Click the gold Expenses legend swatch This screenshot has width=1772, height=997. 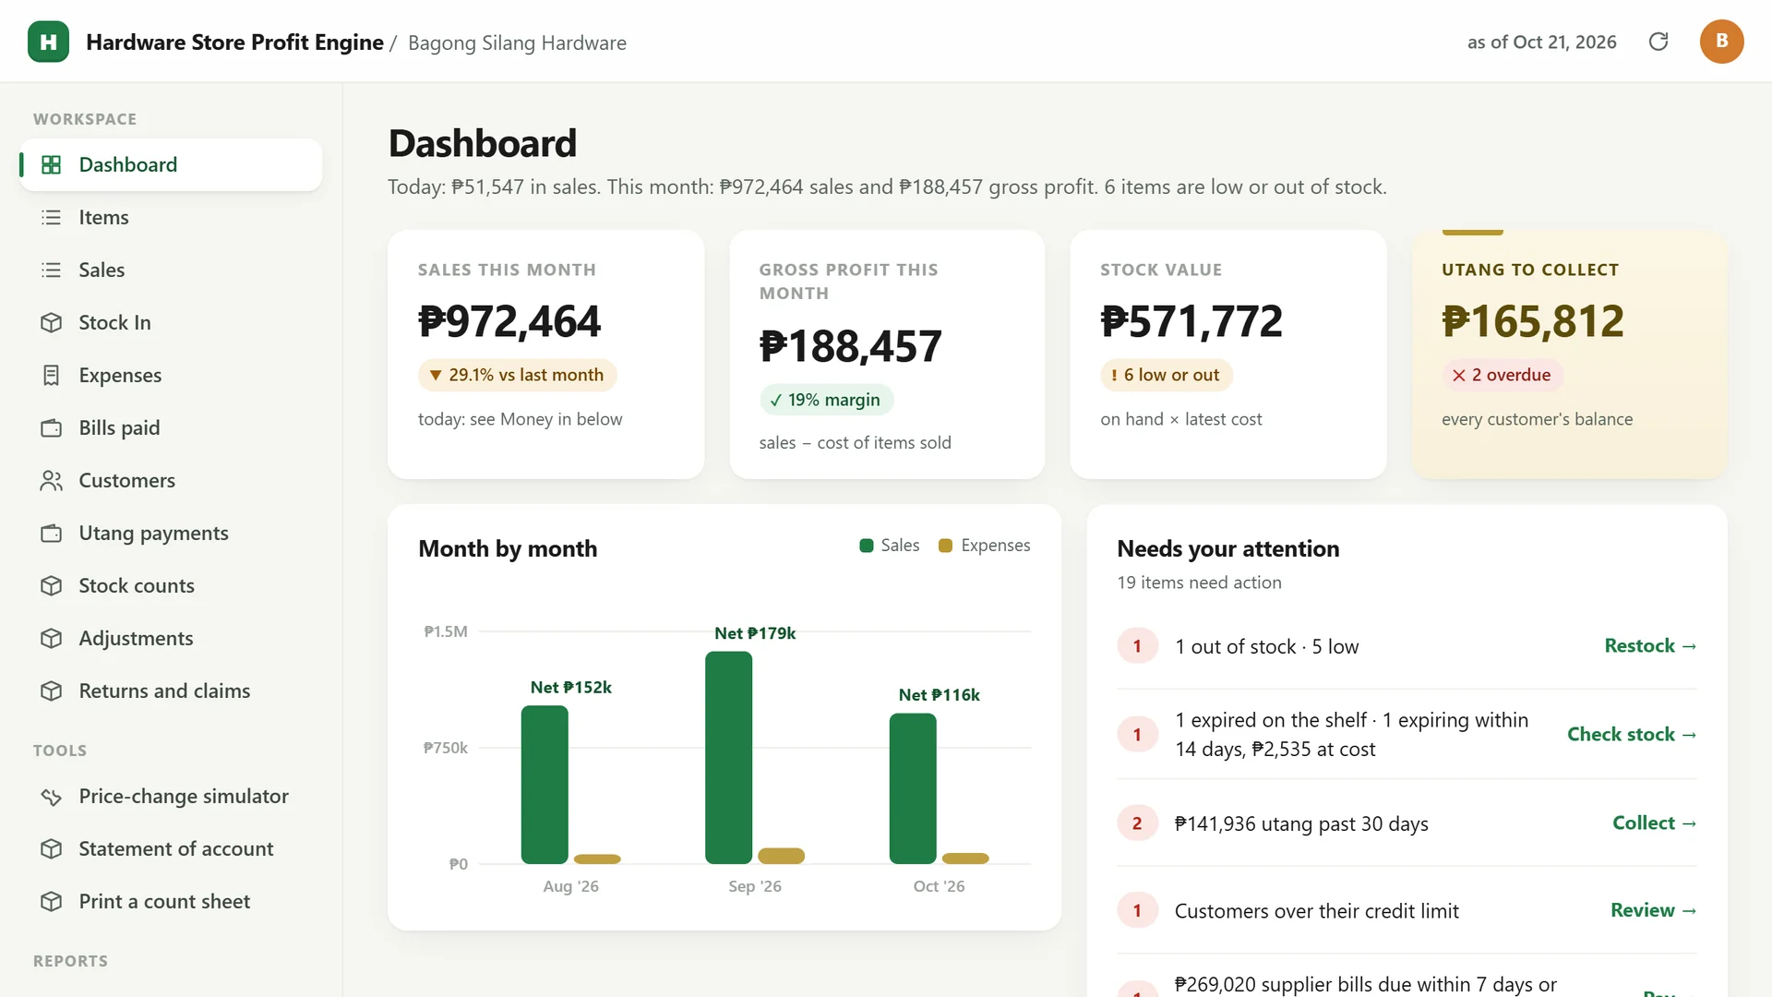click(945, 546)
